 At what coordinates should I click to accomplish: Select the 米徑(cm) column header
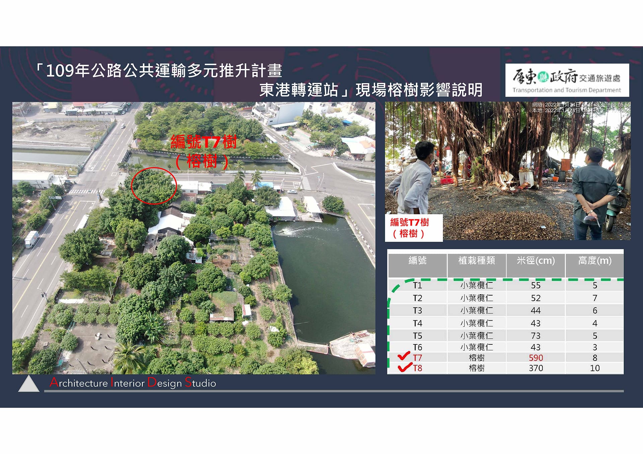click(535, 261)
